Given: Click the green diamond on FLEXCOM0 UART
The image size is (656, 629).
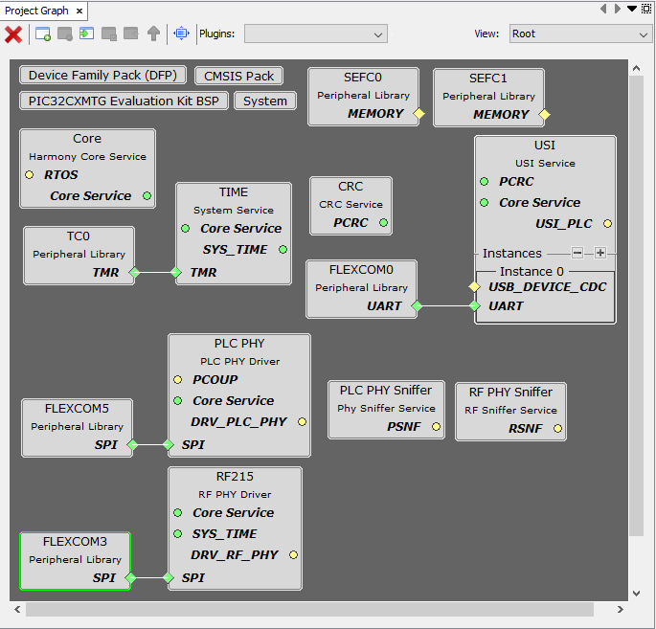Looking at the screenshot, I should click(x=417, y=306).
